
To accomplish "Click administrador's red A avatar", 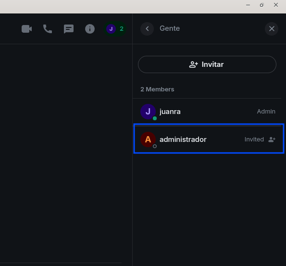I will pos(148,139).
